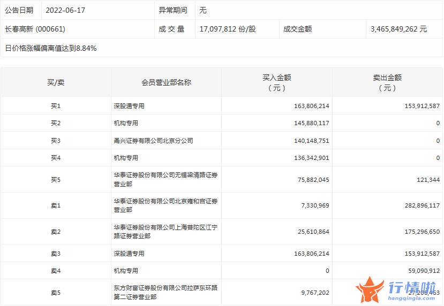
Task: Click 东方财富证券 拉萨东环路第二证券营业部 name
Action: pos(165,293)
